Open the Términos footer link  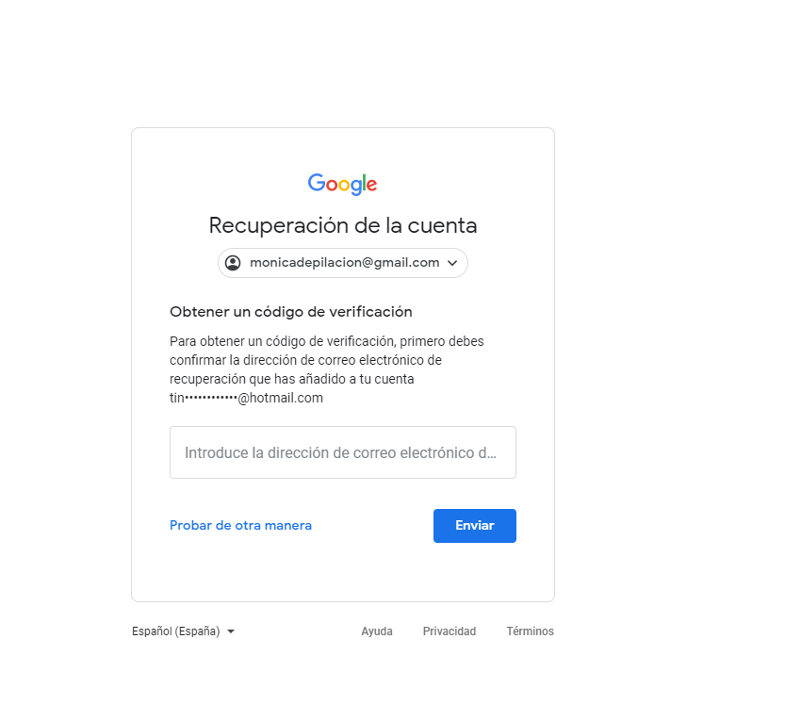pyautogui.click(x=531, y=631)
